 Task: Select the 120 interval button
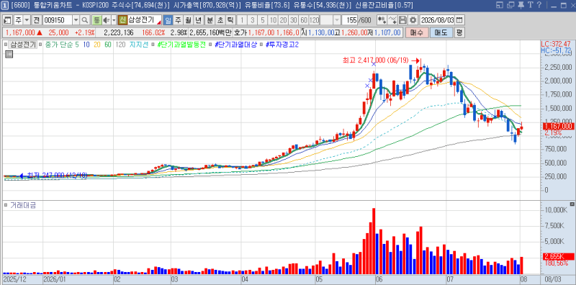(x=315, y=20)
